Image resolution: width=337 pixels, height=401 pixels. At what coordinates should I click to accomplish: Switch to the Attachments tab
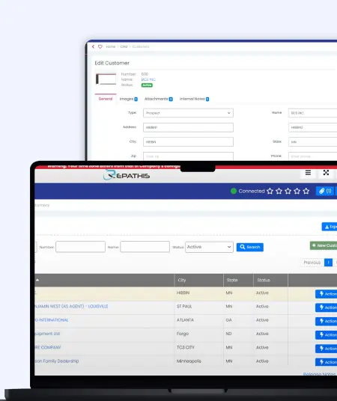[x=159, y=99]
